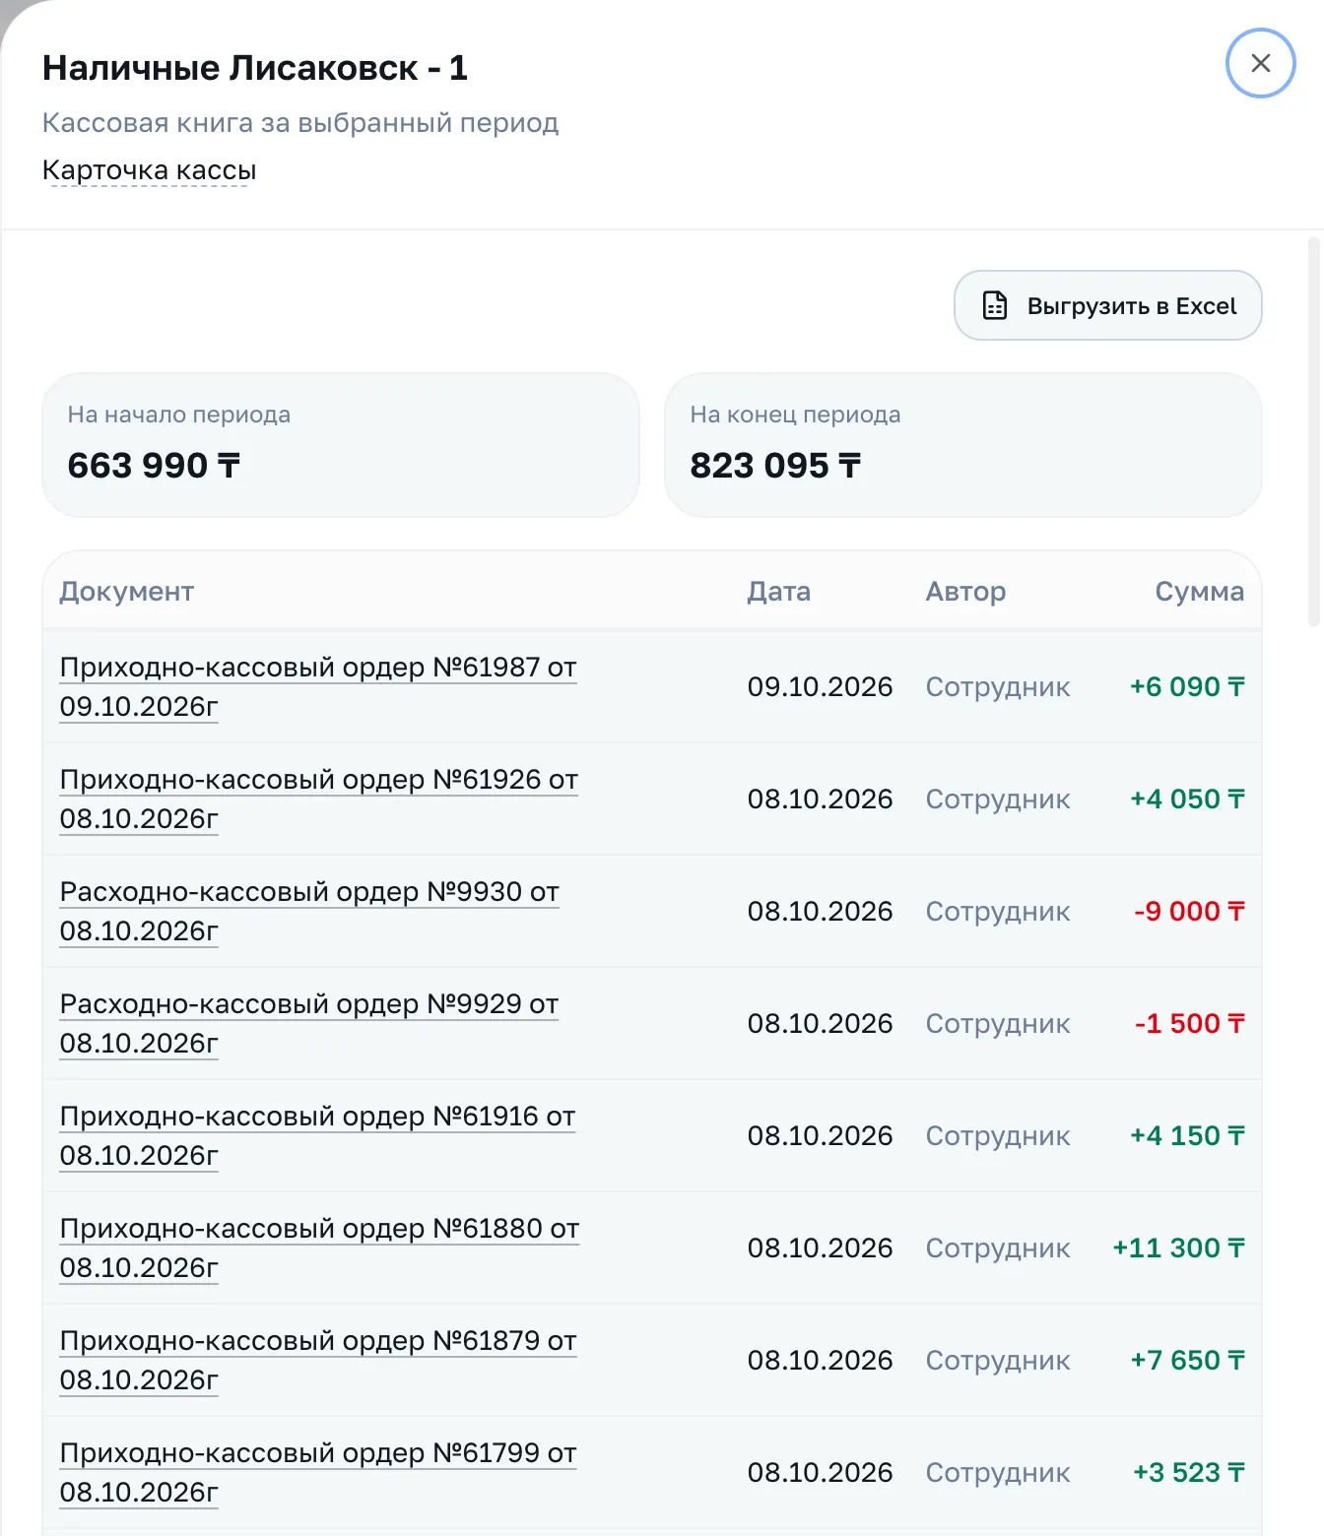Screen dimensions: 1324x1536
Task: Click Сотрудник in the №61987 row
Action: coord(998,686)
